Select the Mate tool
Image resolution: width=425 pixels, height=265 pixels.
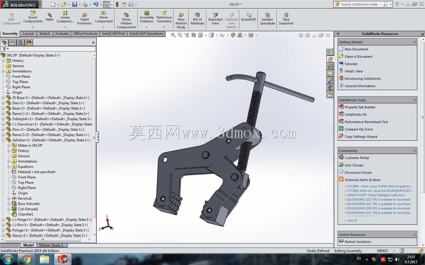coord(50,17)
